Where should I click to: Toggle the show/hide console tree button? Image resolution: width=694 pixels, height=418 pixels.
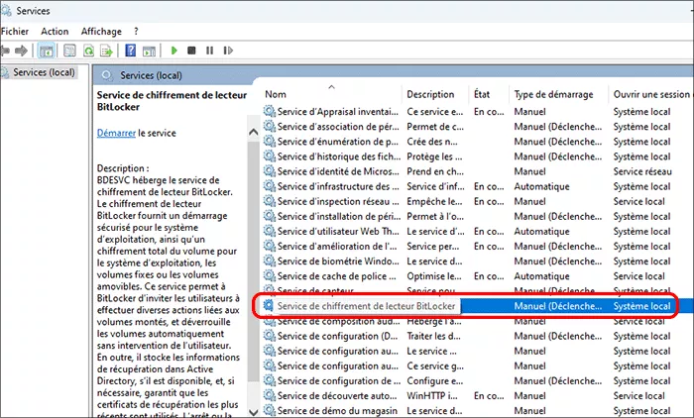point(46,51)
